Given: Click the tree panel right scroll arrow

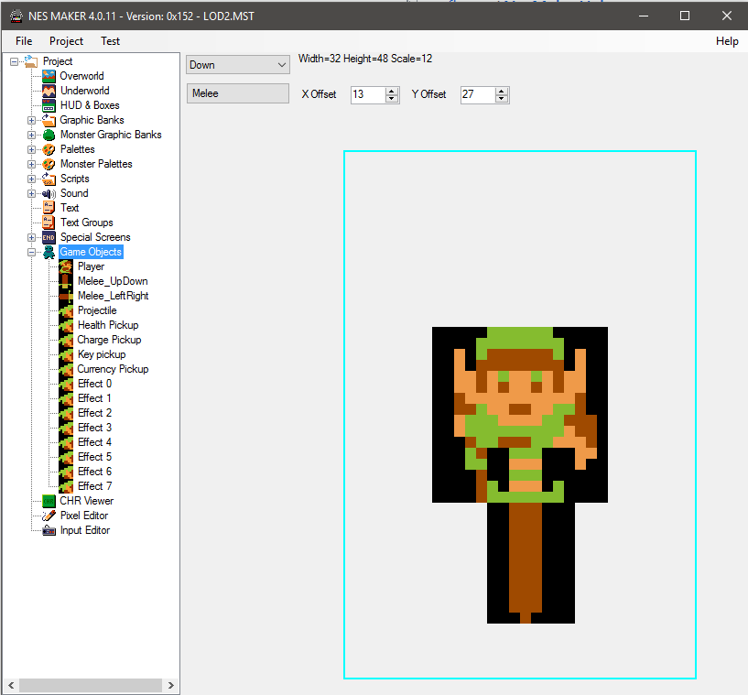Looking at the screenshot, I should pyautogui.click(x=170, y=686).
